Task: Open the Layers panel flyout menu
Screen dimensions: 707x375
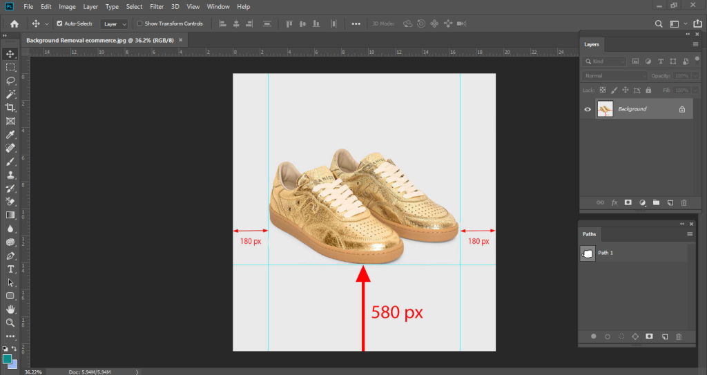Action: pyautogui.click(x=695, y=44)
